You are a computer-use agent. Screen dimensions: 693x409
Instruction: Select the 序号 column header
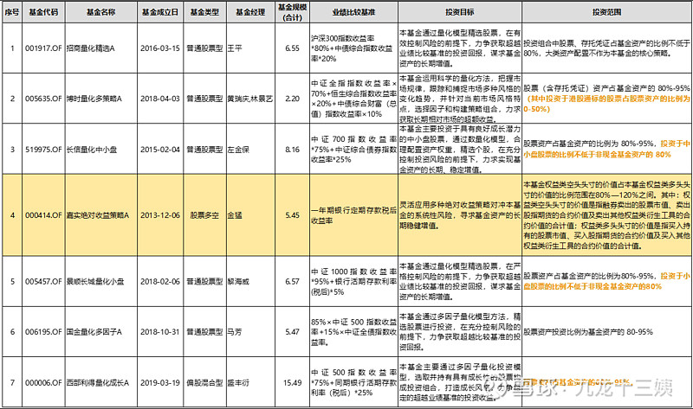point(12,12)
